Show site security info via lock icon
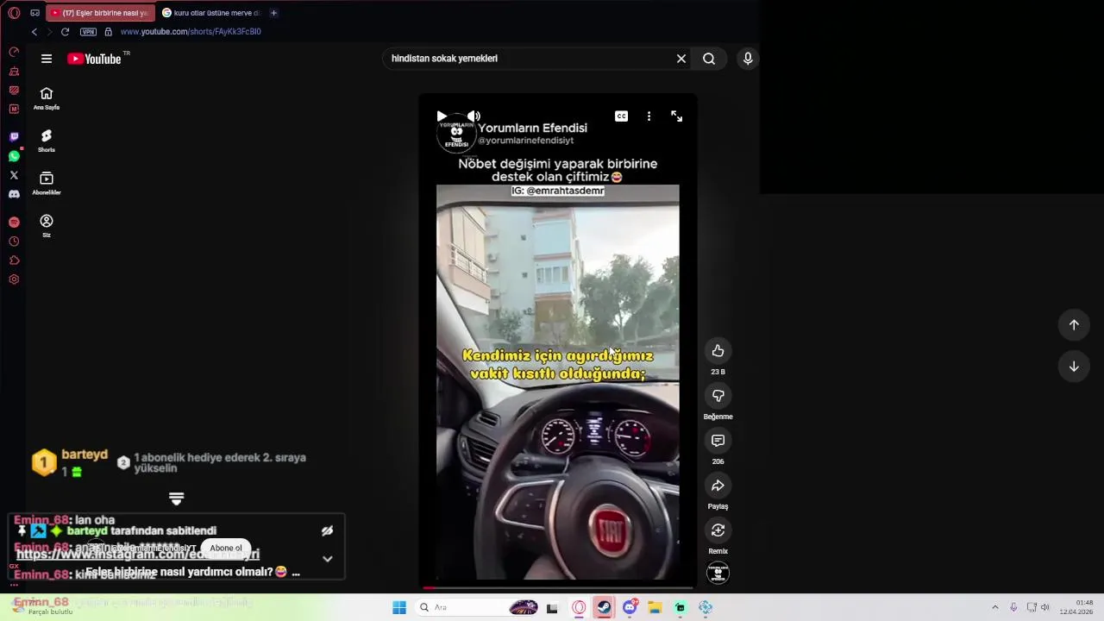Viewport: 1104px width, 621px height. tap(108, 32)
